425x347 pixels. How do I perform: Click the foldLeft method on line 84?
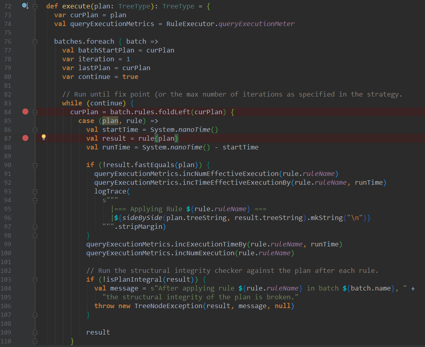pyautogui.click(x=177, y=112)
